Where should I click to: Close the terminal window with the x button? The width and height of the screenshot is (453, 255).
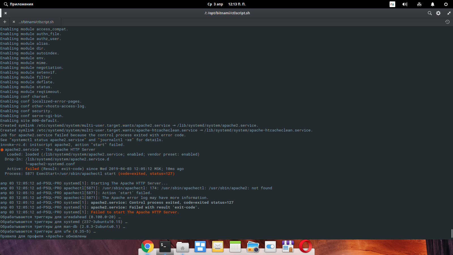(6, 13)
